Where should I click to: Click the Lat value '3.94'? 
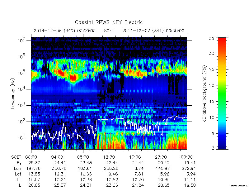tap(190, 174)
